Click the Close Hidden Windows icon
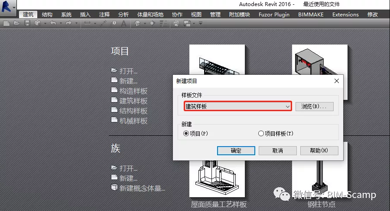Viewport: 390px width, 211px height. [176, 24]
